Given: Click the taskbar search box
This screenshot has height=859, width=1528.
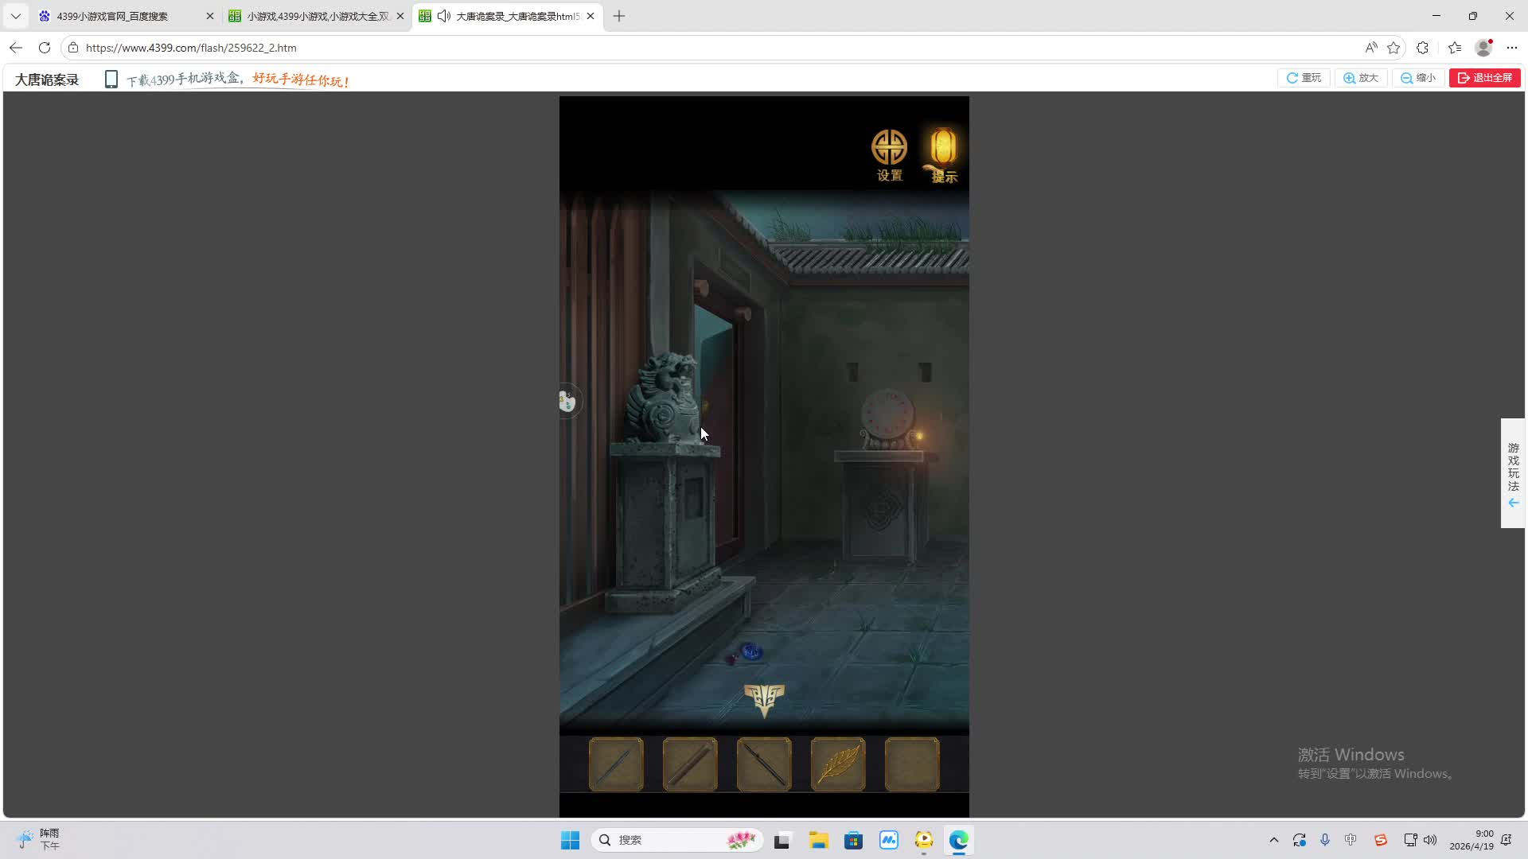Looking at the screenshot, I should coord(676,840).
